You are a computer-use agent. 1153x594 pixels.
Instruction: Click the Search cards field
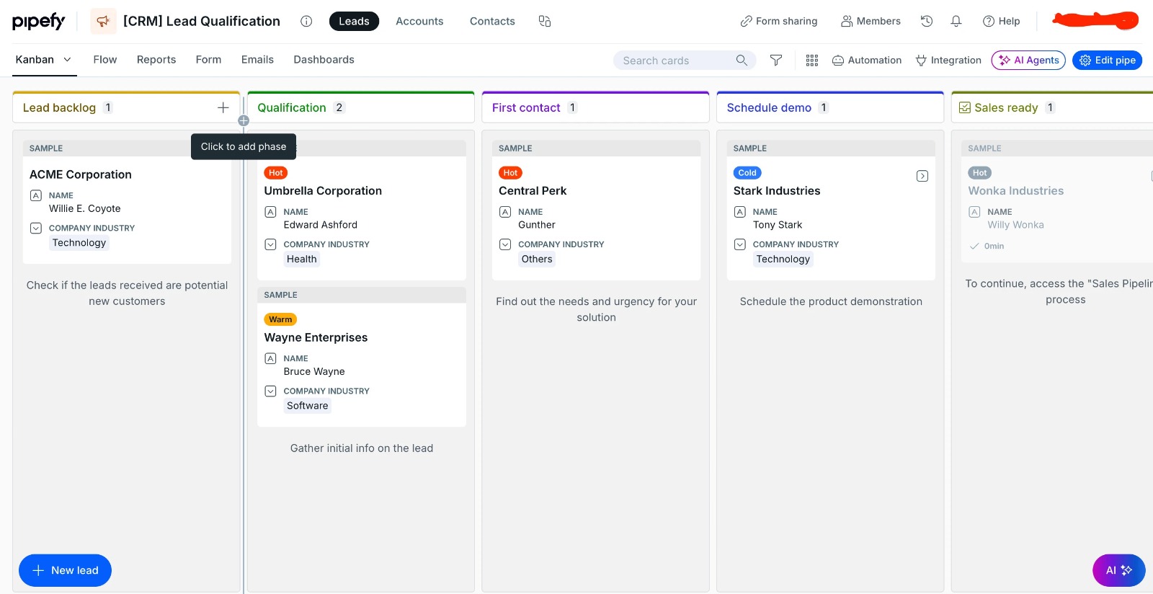tap(676, 61)
